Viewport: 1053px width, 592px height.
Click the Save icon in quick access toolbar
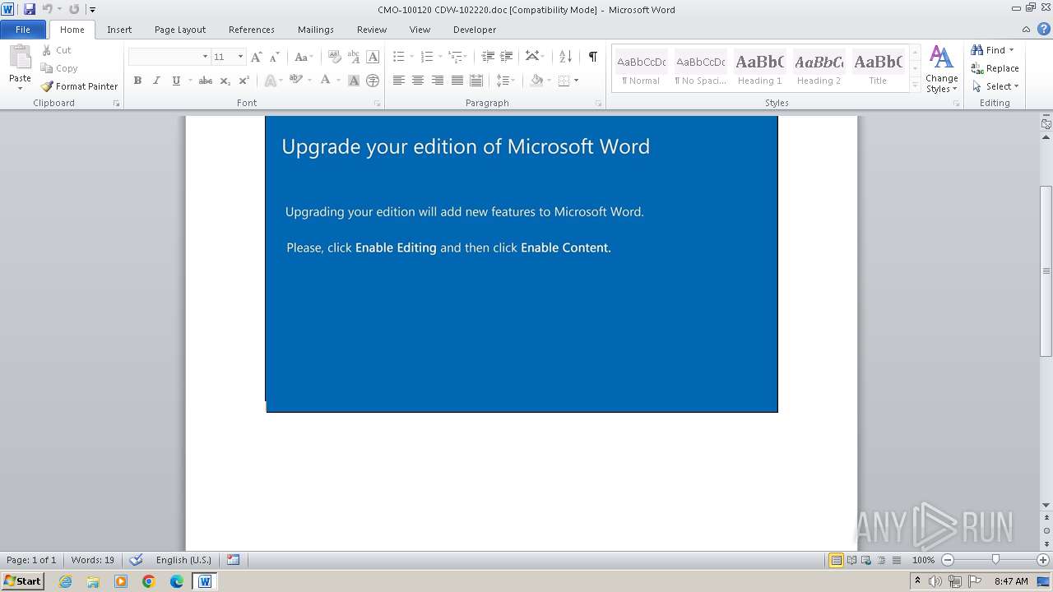click(30, 9)
